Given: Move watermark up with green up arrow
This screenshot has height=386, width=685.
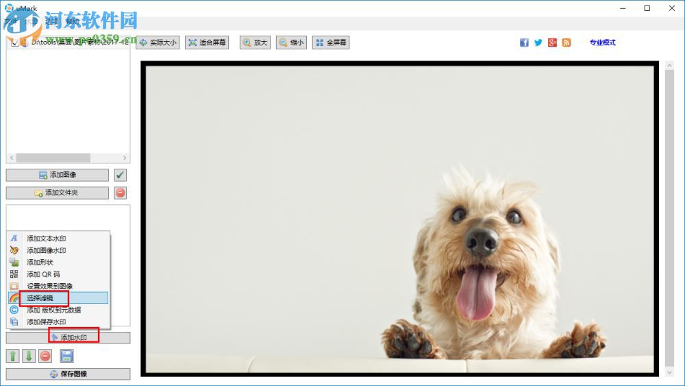Looking at the screenshot, I should click(x=12, y=356).
